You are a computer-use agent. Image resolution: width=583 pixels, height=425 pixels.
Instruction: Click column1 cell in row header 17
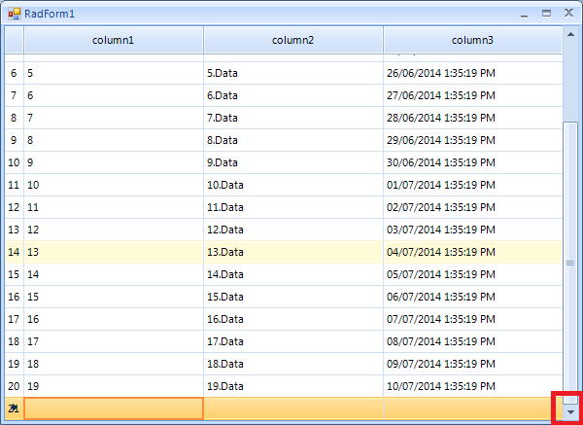[114, 319]
